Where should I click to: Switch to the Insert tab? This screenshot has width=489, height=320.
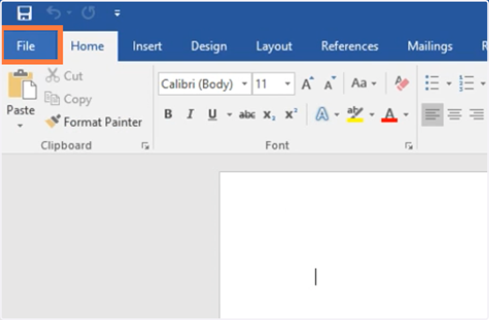click(147, 46)
